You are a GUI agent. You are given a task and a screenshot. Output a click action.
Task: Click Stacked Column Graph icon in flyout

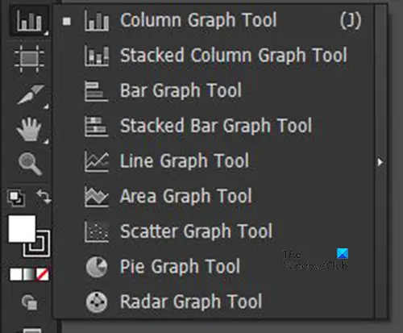(x=97, y=56)
